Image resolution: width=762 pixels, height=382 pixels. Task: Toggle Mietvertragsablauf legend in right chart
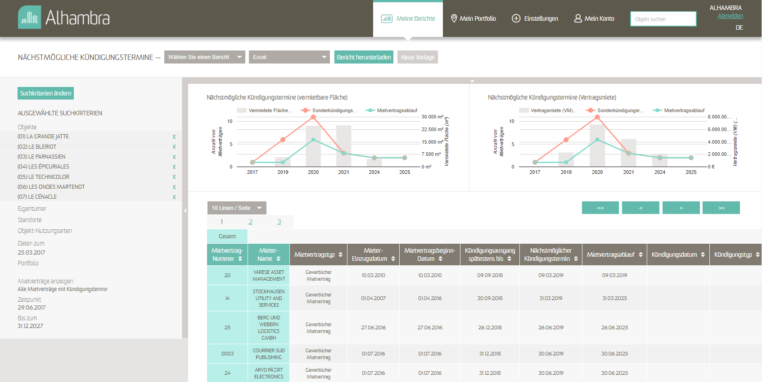click(x=679, y=110)
